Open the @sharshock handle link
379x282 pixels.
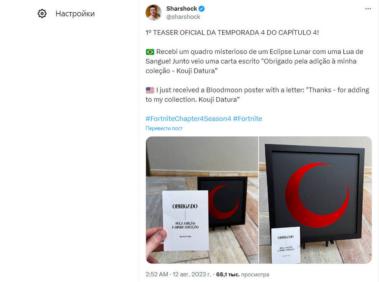(183, 17)
